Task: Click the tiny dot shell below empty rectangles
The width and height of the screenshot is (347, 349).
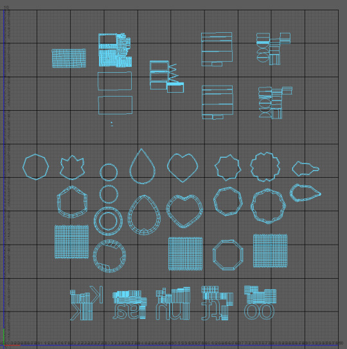Action: pos(112,124)
